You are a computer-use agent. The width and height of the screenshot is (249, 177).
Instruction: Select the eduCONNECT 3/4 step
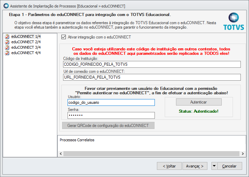pyautogui.click(x=26, y=47)
